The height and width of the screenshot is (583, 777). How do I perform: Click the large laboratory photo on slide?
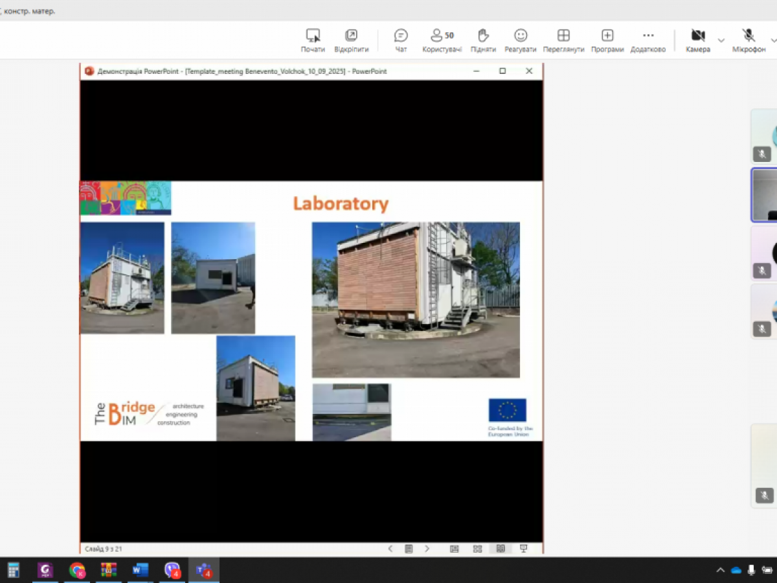416,299
